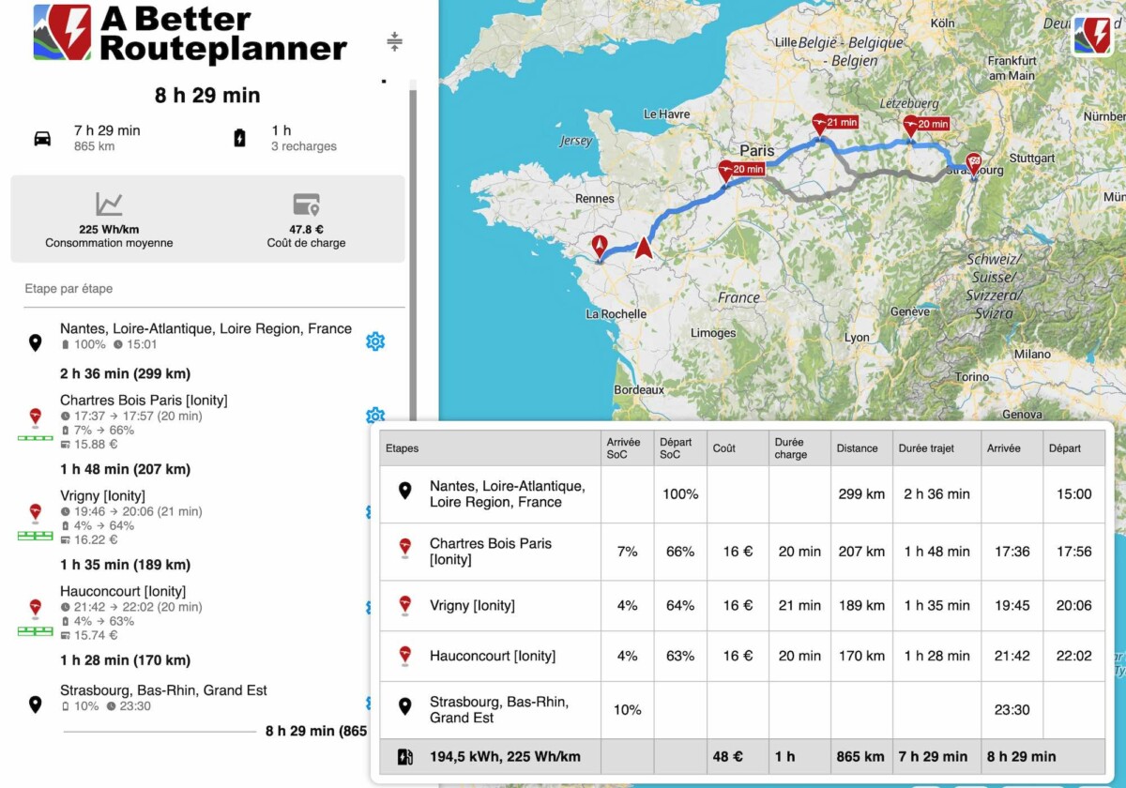This screenshot has width=1126, height=788.
Task: Click the Etape par étape heading
Action: coord(68,289)
